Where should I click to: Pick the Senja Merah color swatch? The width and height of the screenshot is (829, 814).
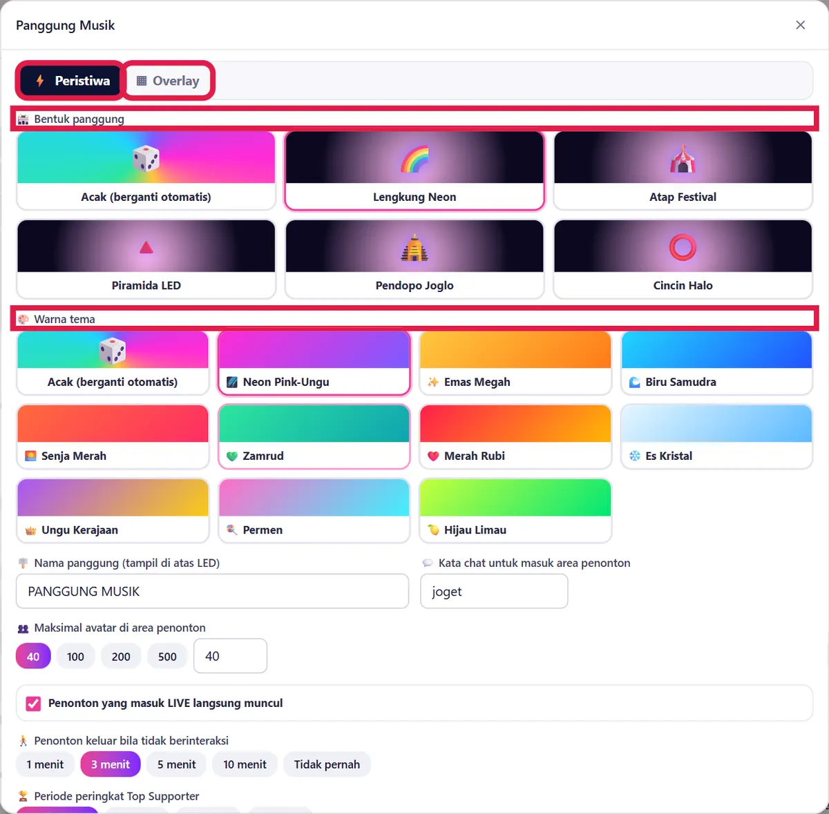pyautogui.click(x=113, y=424)
